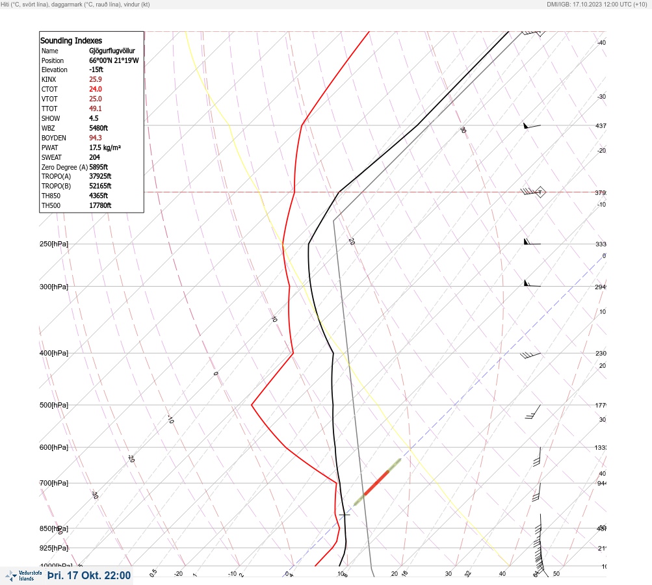Click the Elevation value -15ft

click(96, 70)
